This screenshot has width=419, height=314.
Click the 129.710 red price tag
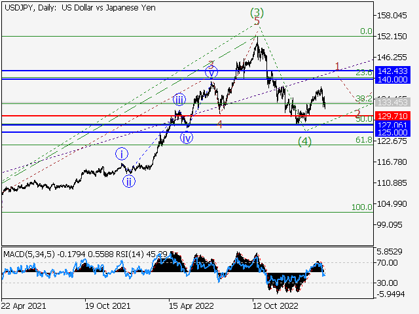pyautogui.click(x=392, y=116)
